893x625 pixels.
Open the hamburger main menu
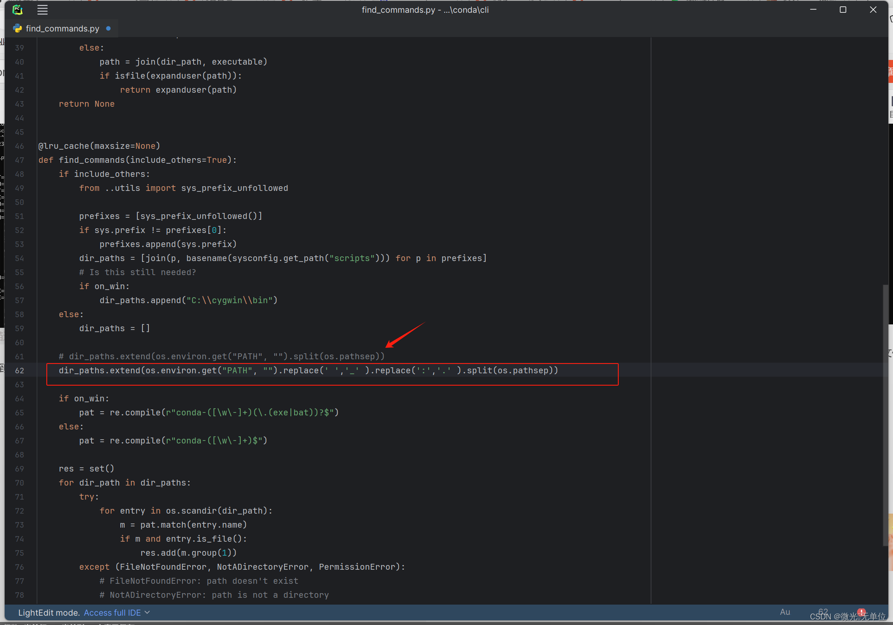coord(43,10)
